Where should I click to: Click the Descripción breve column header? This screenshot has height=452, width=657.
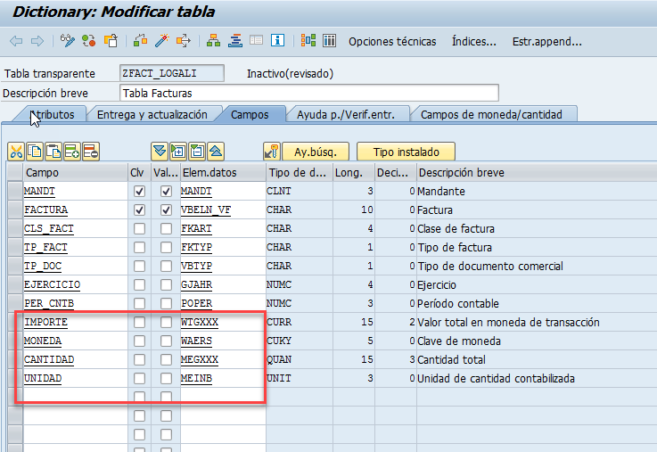tap(537, 173)
